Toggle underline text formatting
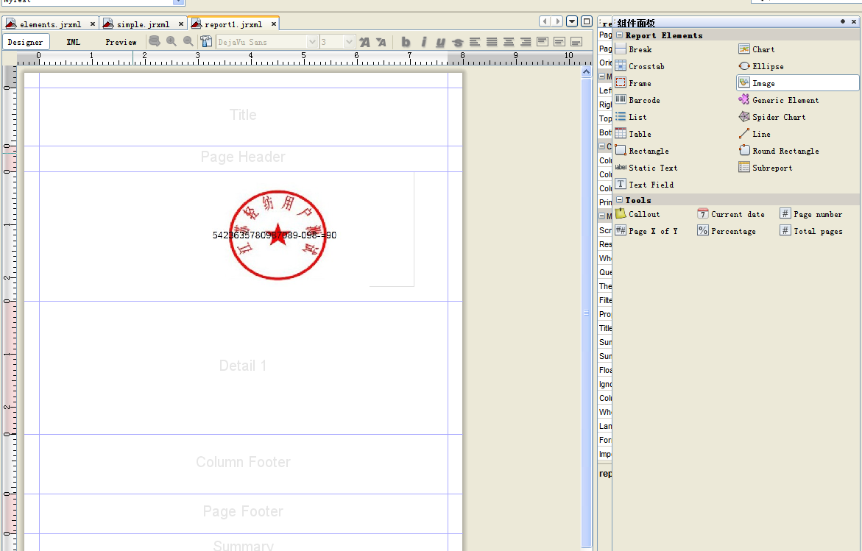This screenshot has width=862, height=551. pyautogui.click(x=439, y=42)
